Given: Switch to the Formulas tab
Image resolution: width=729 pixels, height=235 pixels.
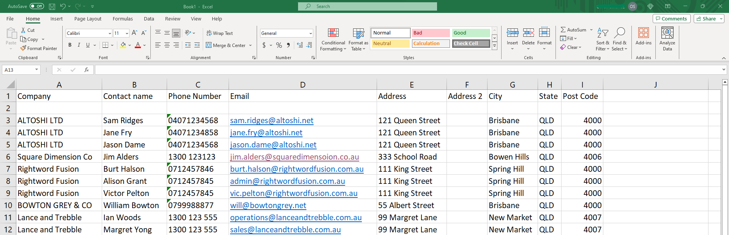Looking at the screenshot, I should pos(123,19).
